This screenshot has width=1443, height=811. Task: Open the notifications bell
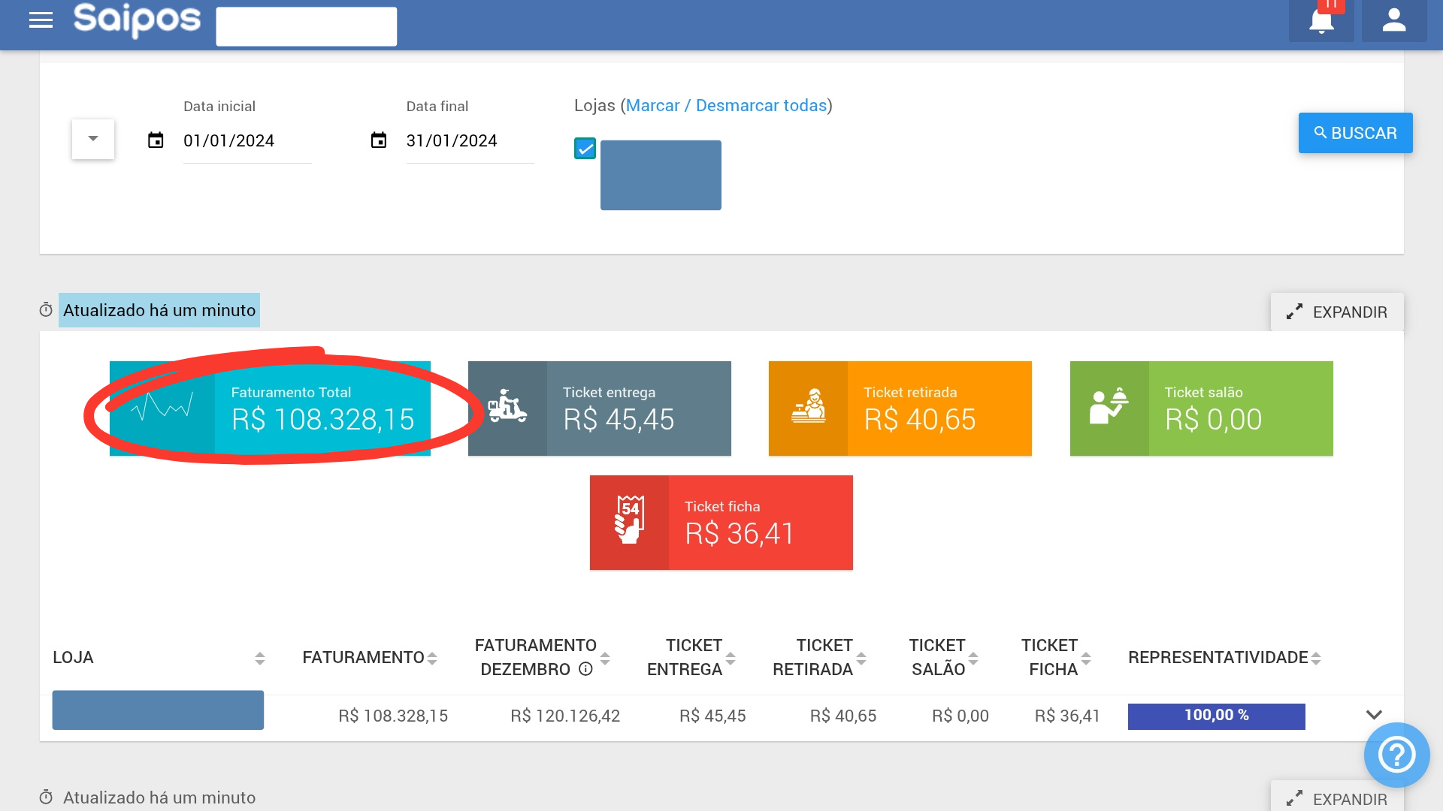point(1320,21)
